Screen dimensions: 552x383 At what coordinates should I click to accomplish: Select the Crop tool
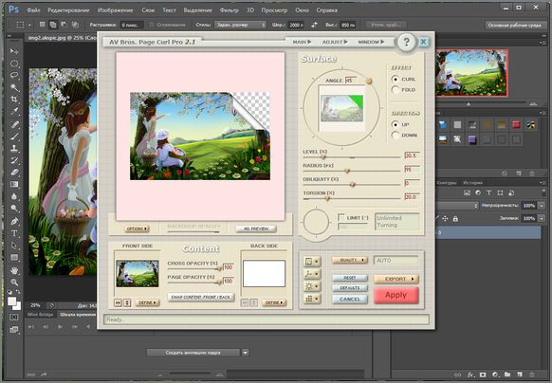pos(14,100)
